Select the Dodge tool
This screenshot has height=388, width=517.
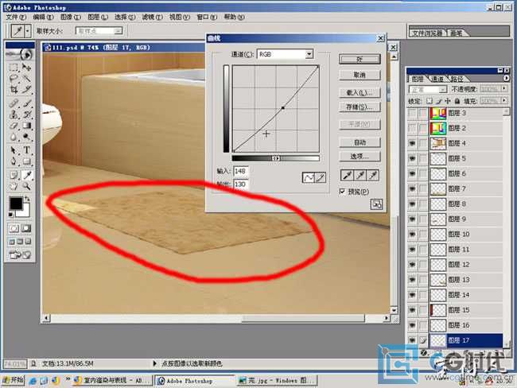pyautogui.click(x=26, y=137)
